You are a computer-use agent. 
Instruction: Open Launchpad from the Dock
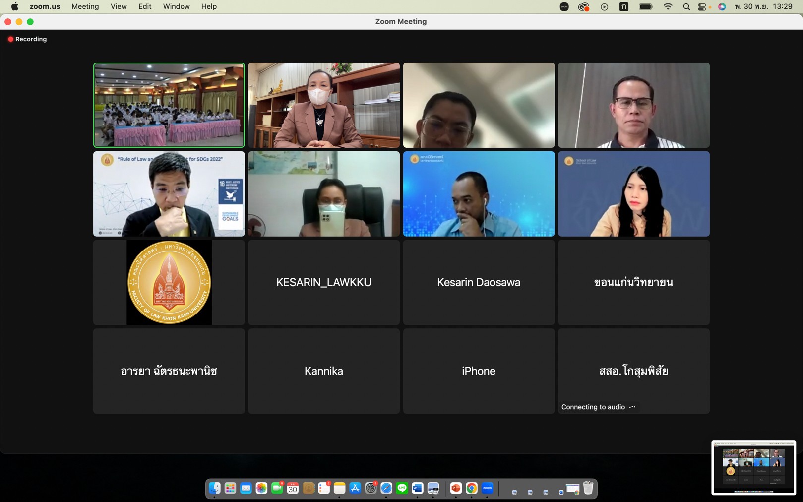coord(230,489)
